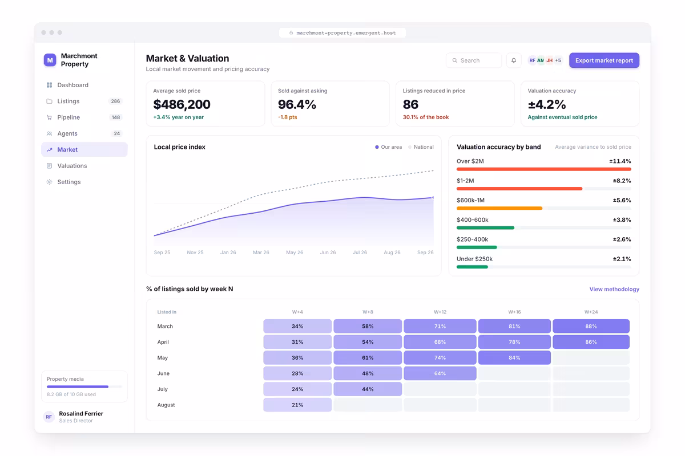The height and width of the screenshot is (456, 685).
Task: Click the Agents count badge 24
Action: coord(116,133)
